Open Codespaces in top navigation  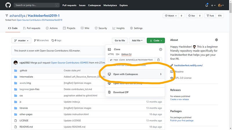click(x=95, y=5)
